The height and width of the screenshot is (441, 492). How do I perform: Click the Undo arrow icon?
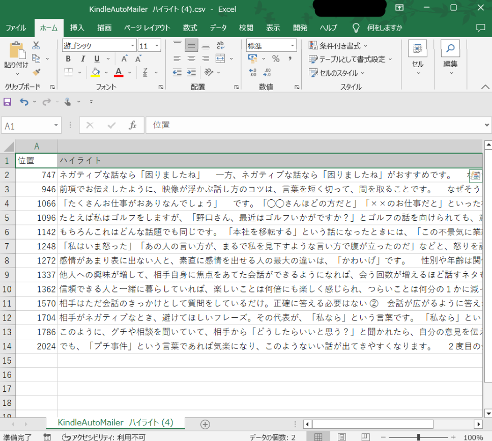point(24,102)
